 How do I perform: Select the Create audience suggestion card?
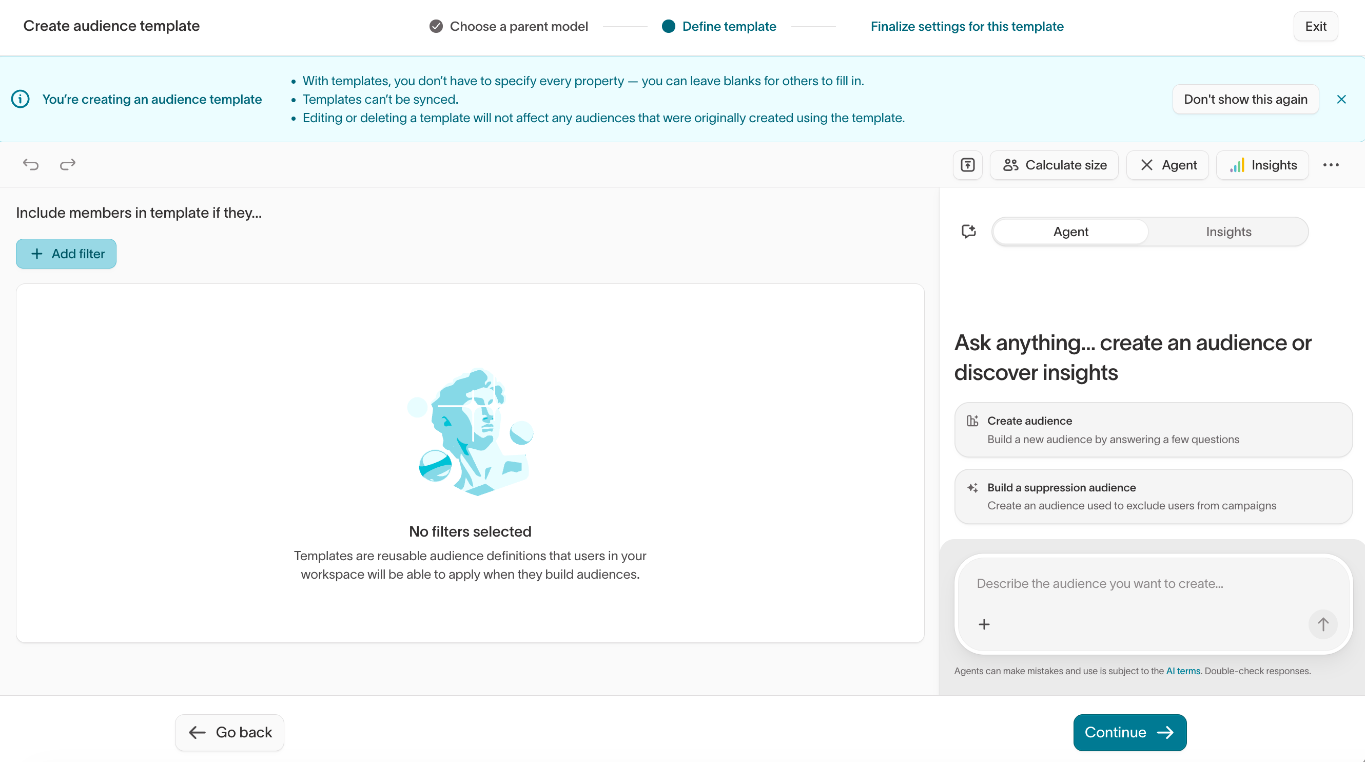(x=1153, y=430)
